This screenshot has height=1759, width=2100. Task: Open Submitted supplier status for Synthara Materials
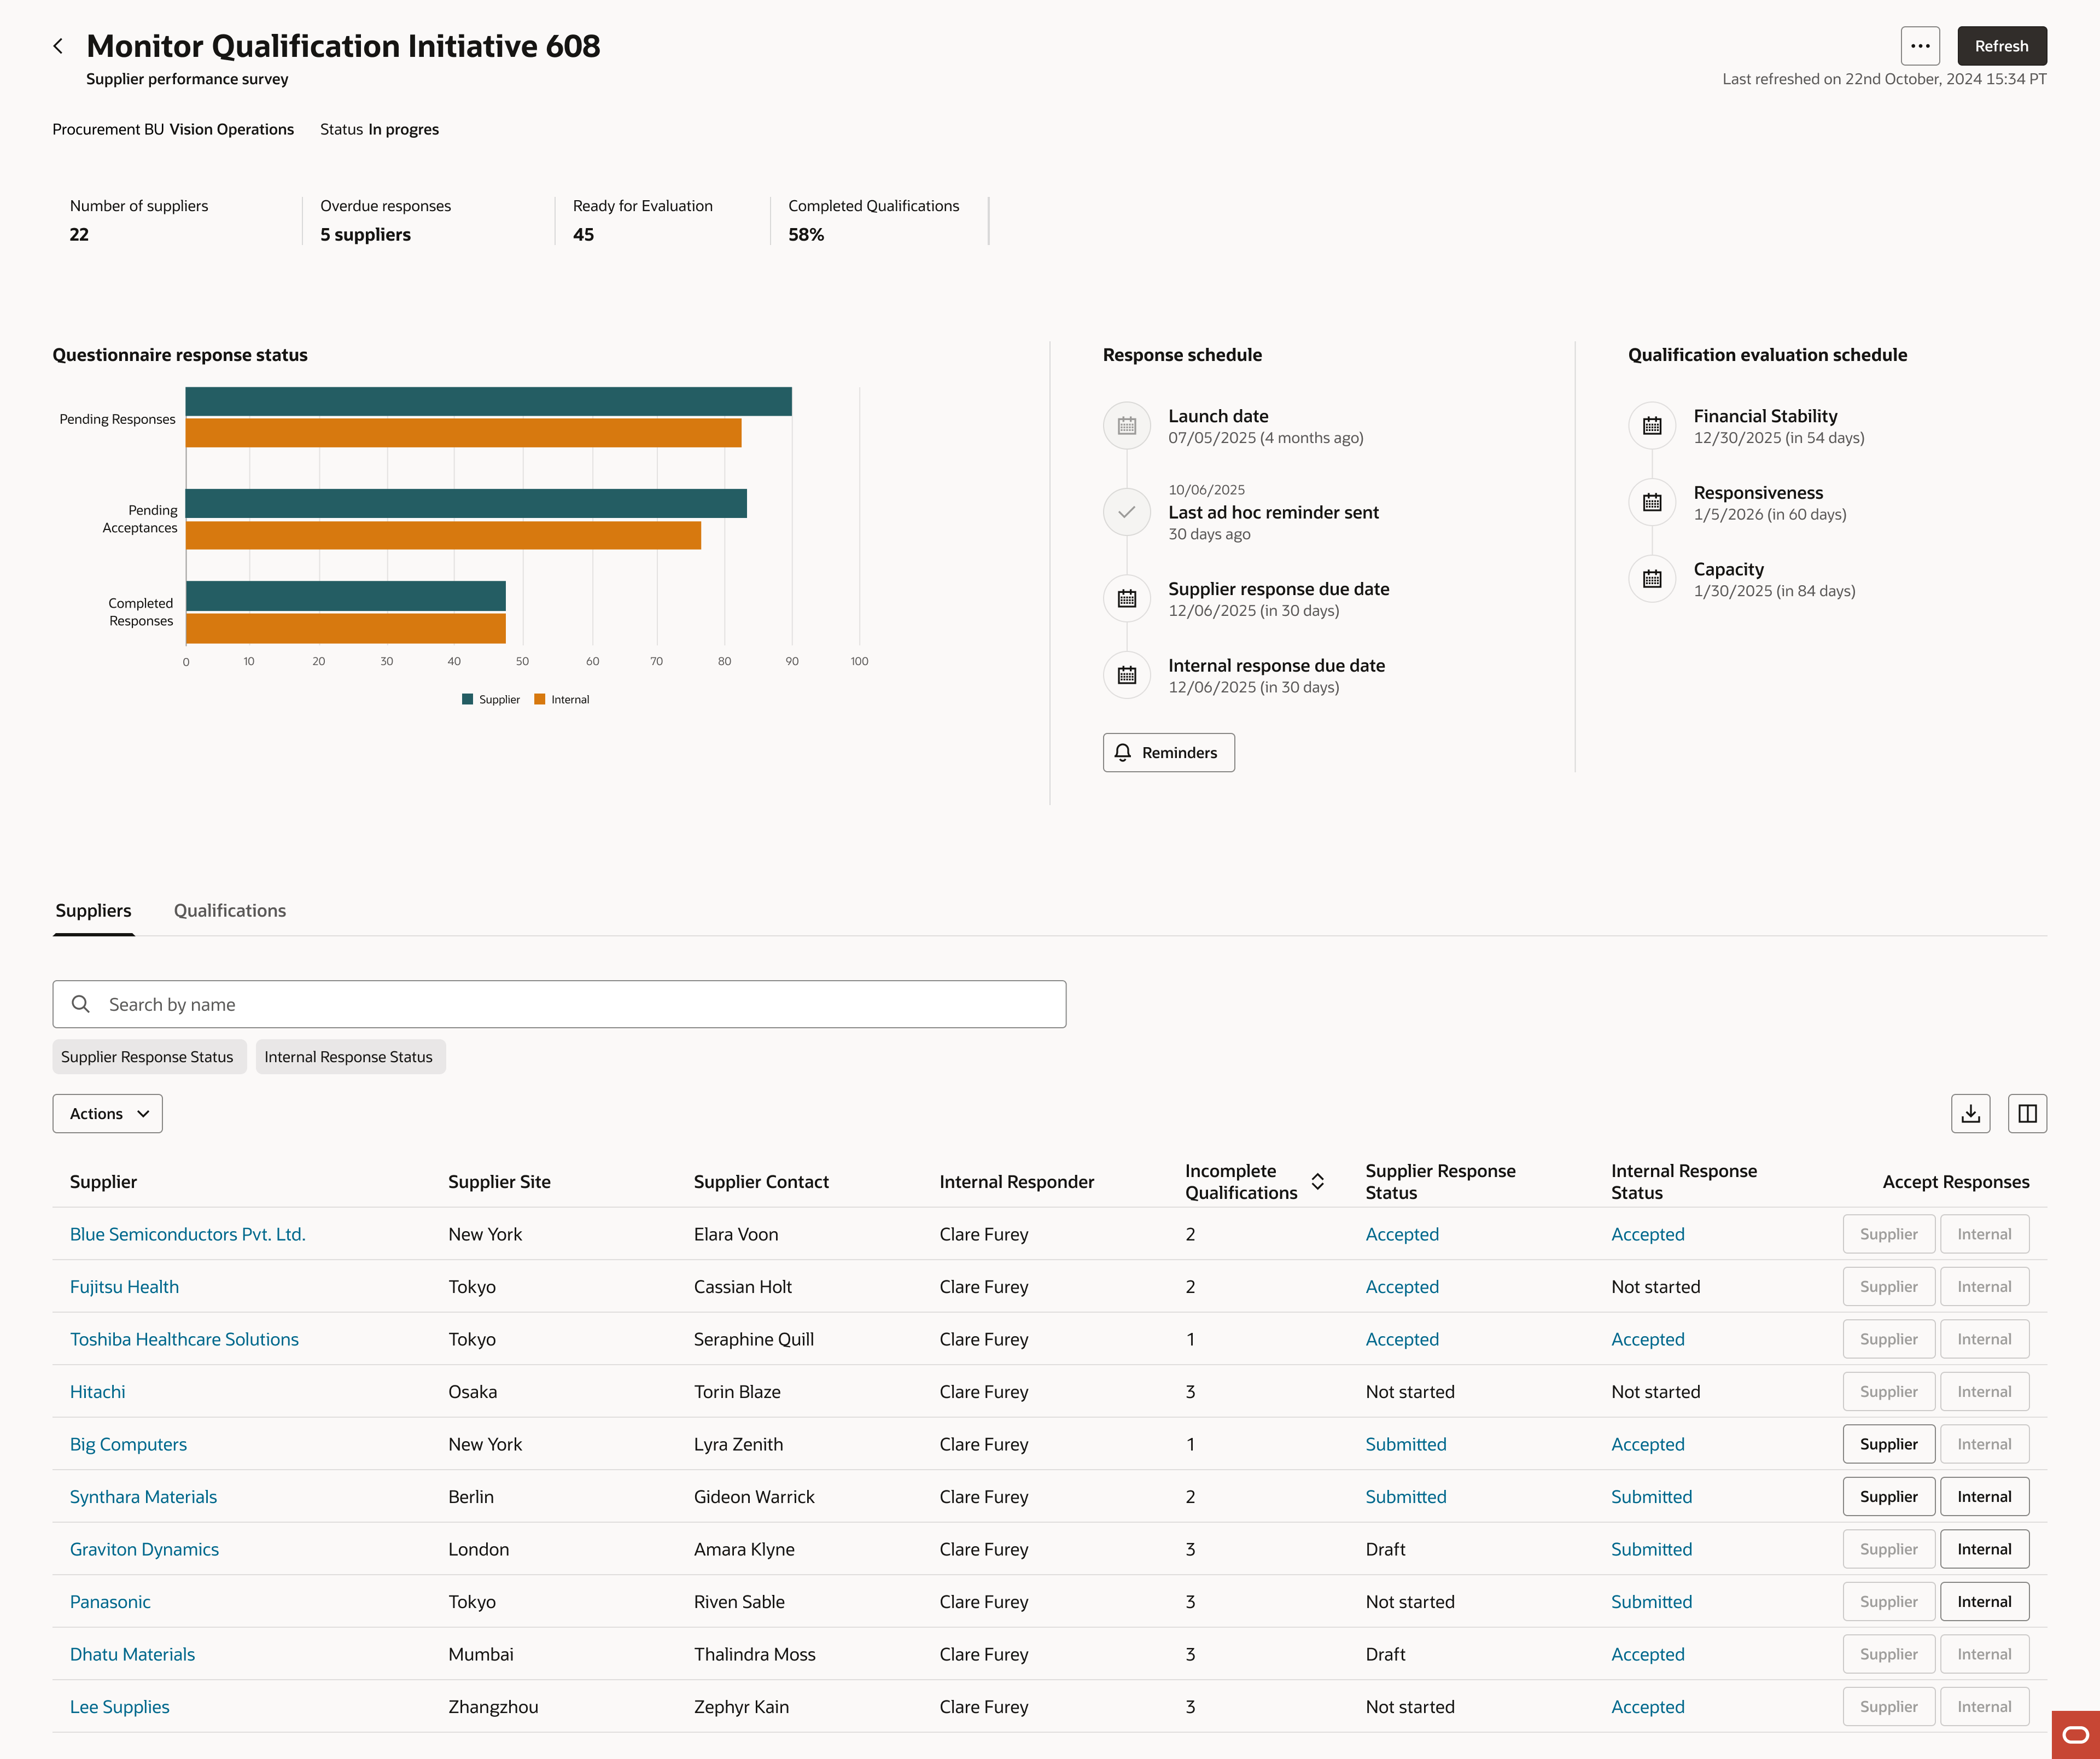pos(1406,1497)
